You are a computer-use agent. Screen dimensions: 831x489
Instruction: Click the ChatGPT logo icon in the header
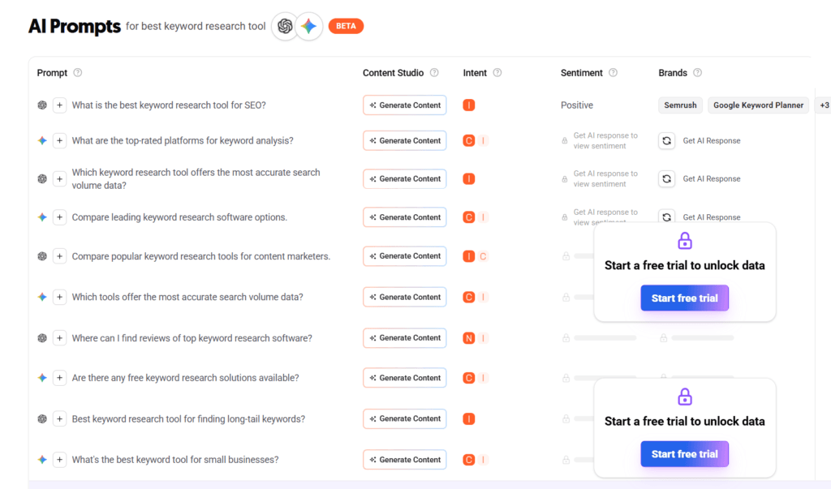point(285,26)
